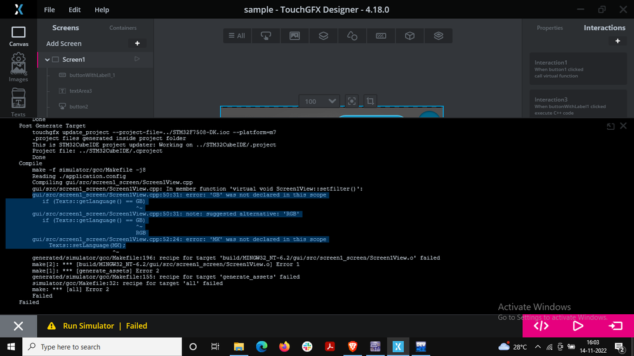Select textArea3 widget in tree

point(81,91)
